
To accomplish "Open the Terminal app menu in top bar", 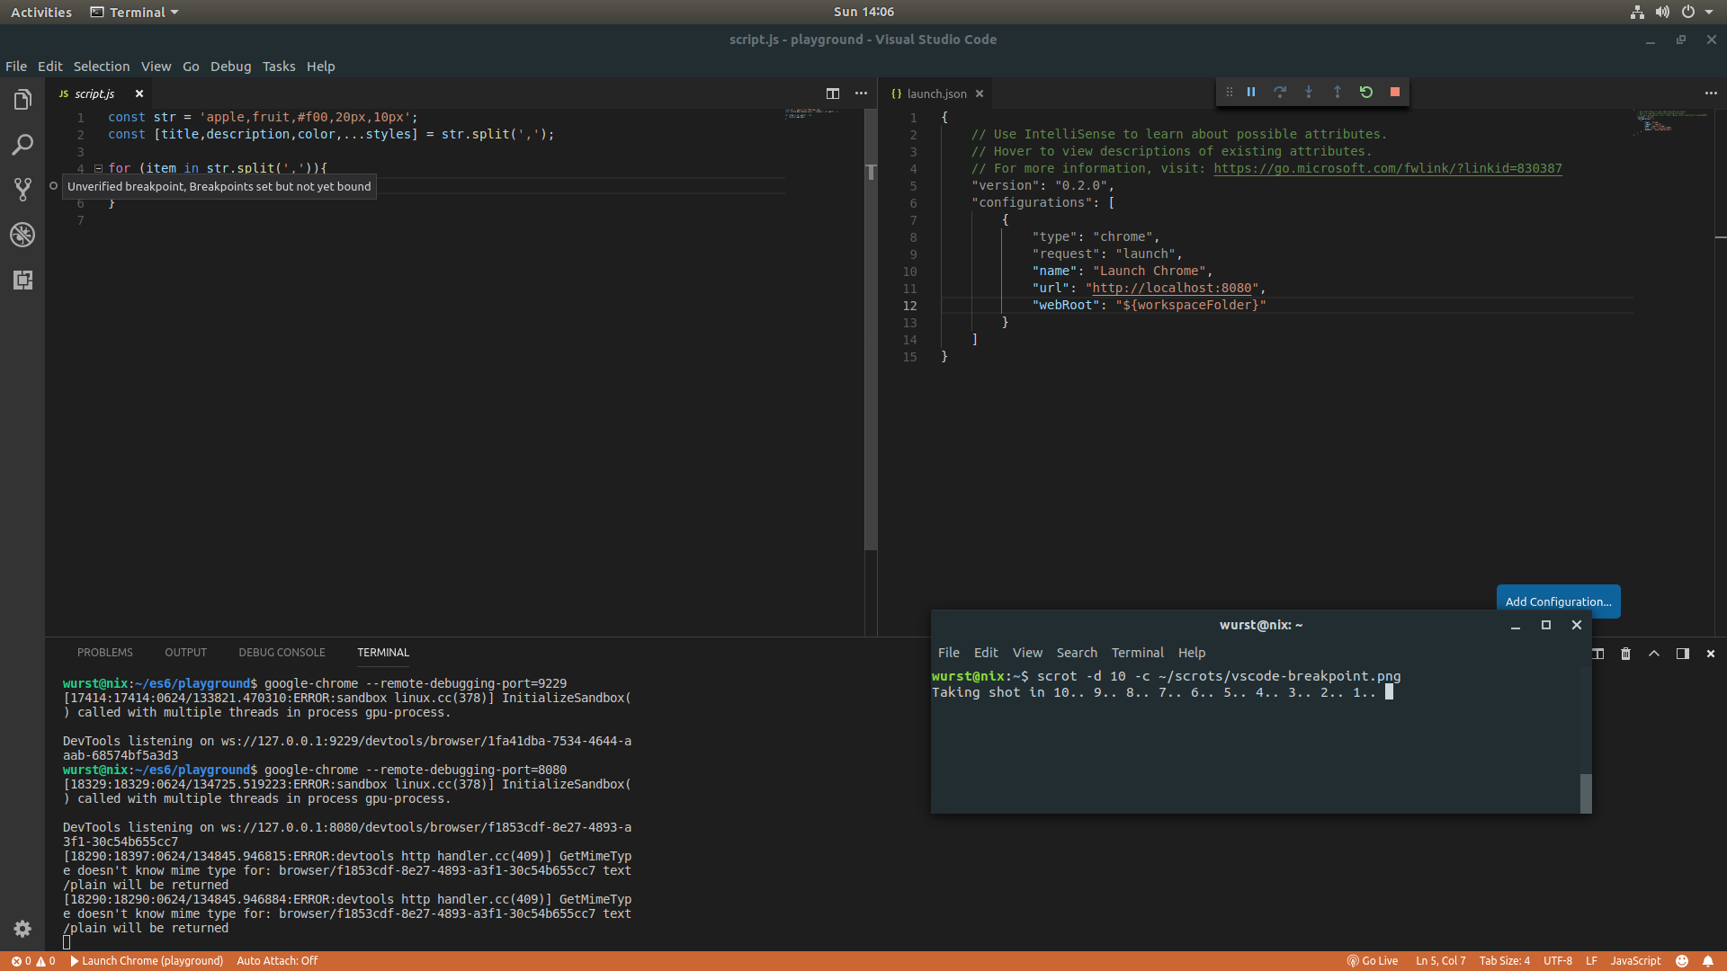I will pyautogui.click(x=134, y=13).
